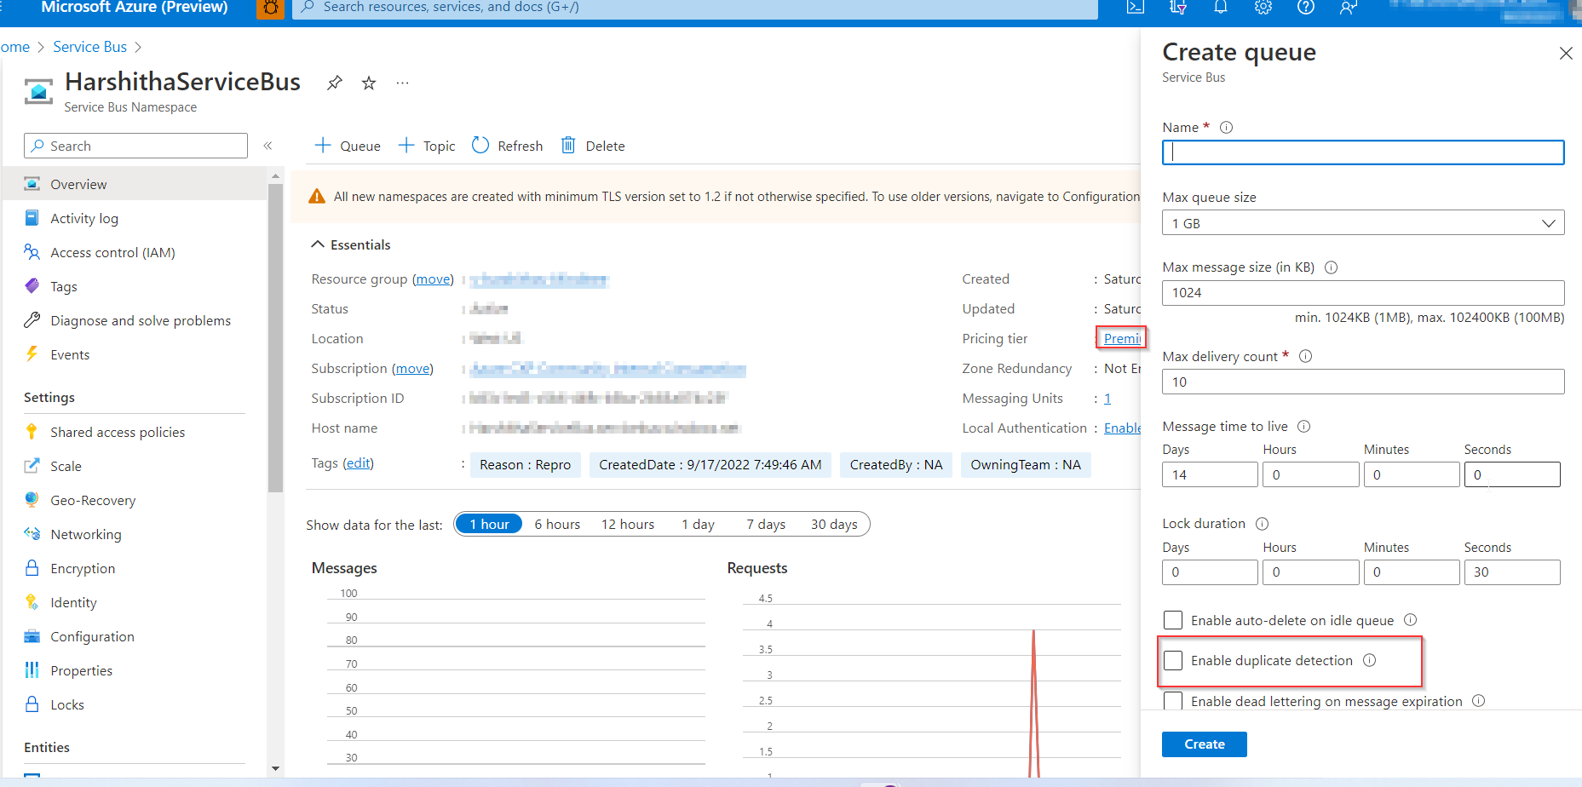Show info for Max delivery count

[1305, 356]
